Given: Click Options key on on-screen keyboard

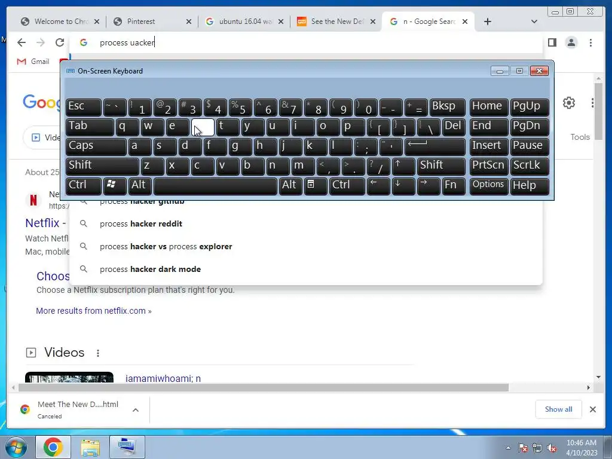Looking at the screenshot, I should pos(489,186).
